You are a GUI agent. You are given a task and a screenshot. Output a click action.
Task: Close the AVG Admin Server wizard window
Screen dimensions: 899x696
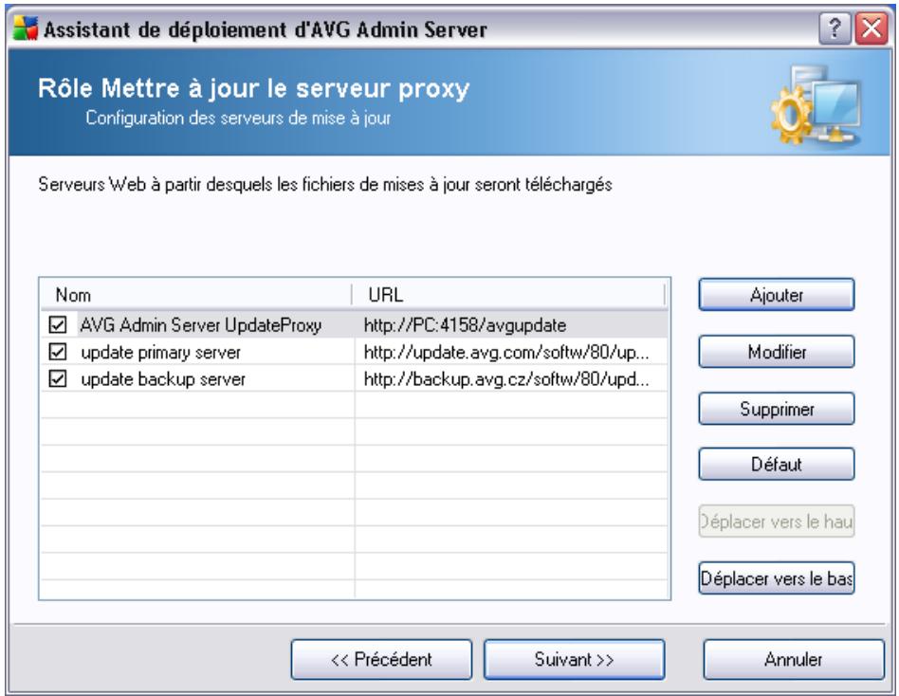(871, 28)
